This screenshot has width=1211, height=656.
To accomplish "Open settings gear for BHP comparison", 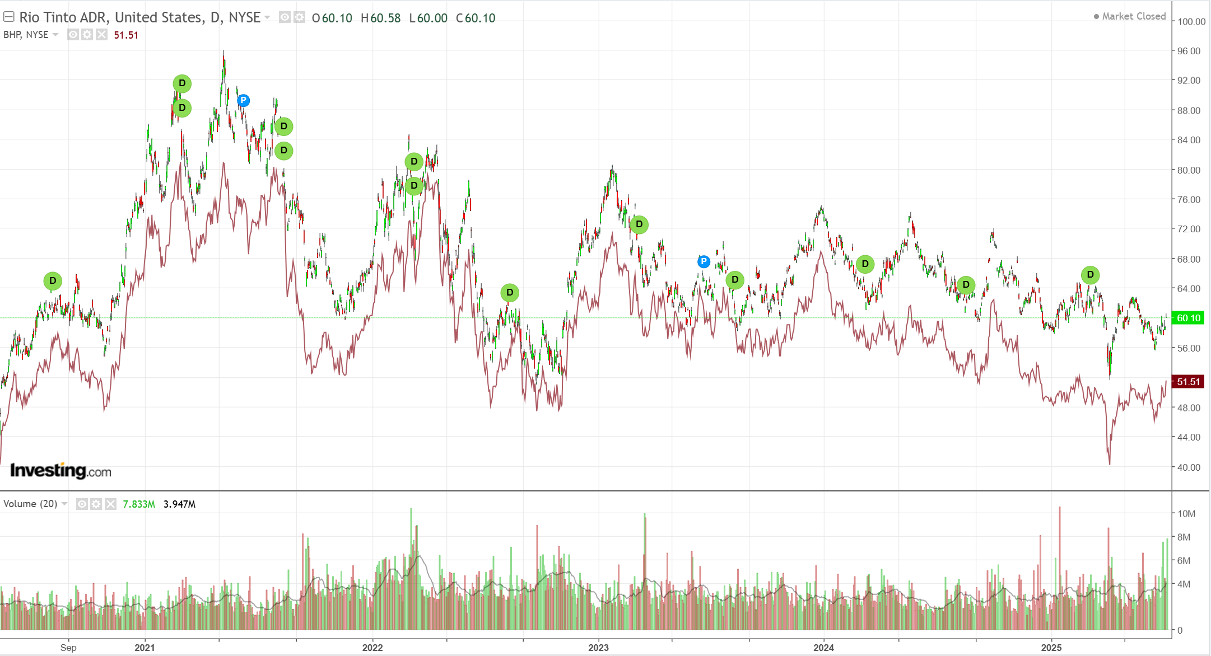I will click(x=87, y=35).
